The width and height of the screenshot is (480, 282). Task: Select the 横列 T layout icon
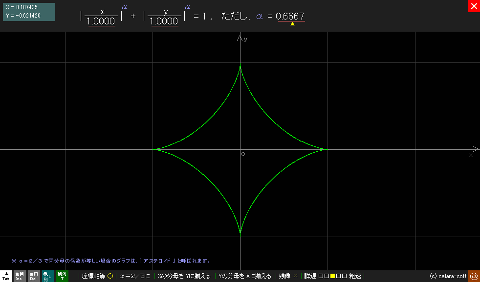(62, 276)
